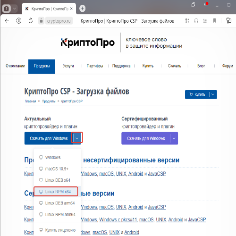Image resolution: width=236 pixels, height=236 pixels.
Task: Open the Поддержка menu item
Action: coord(121,66)
